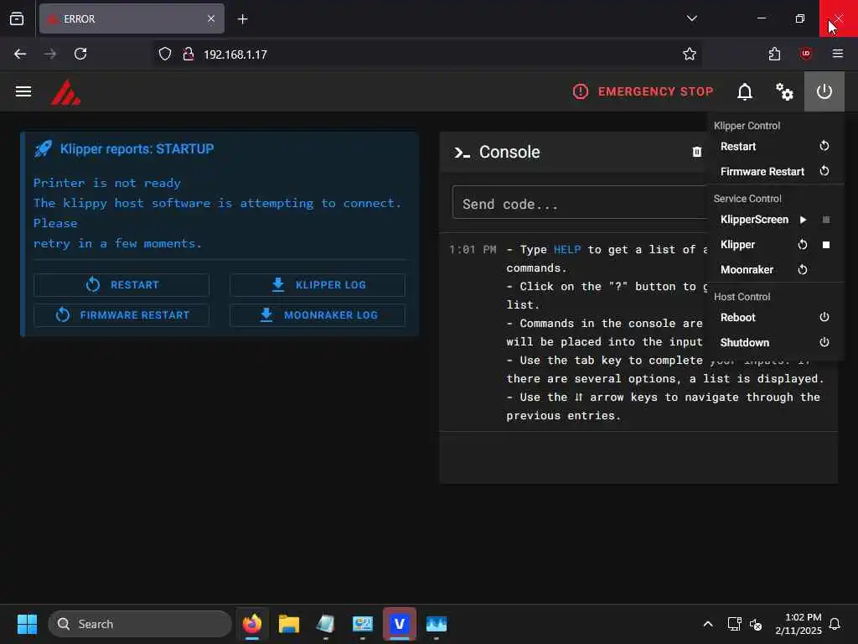Click FIRMWARE RESTART button in status panel
Image resolution: width=858 pixels, height=644 pixels.
point(121,315)
